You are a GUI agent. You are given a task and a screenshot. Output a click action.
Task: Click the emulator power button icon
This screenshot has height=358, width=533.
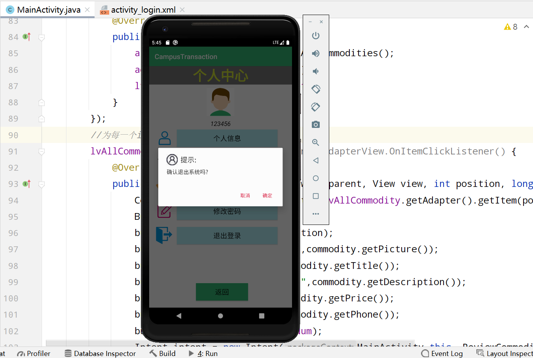[x=315, y=36]
